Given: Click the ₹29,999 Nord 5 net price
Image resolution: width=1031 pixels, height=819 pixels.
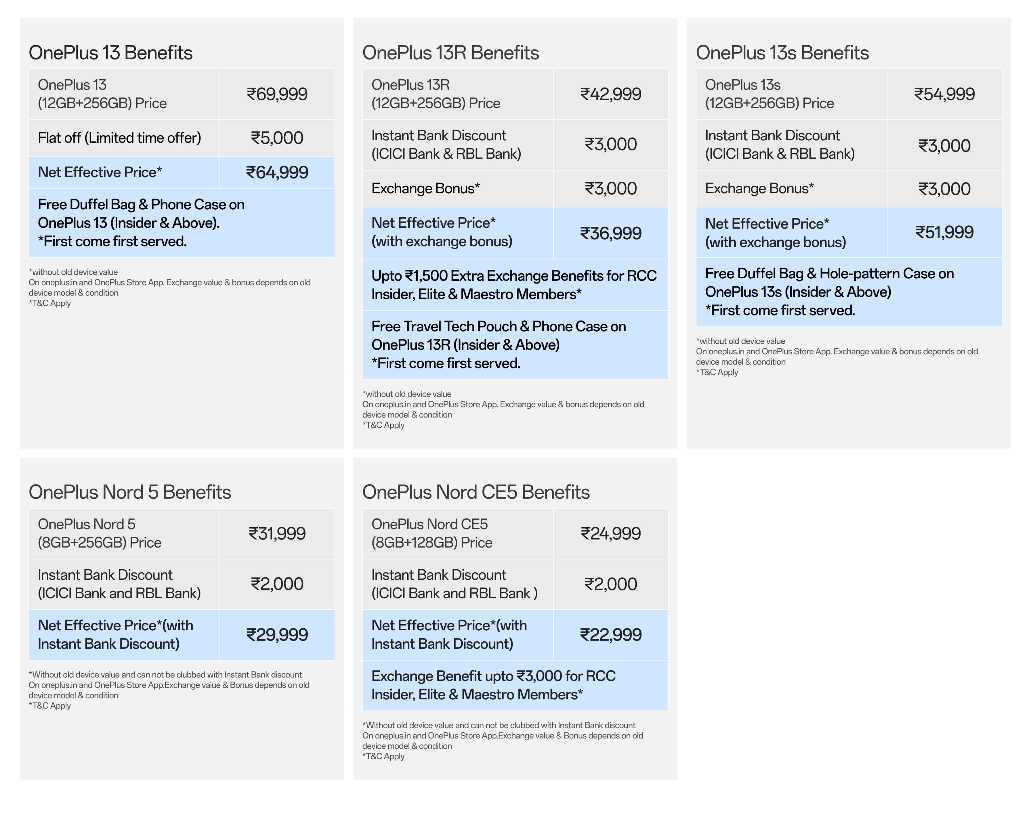Looking at the screenshot, I should [x=277, y=635].
